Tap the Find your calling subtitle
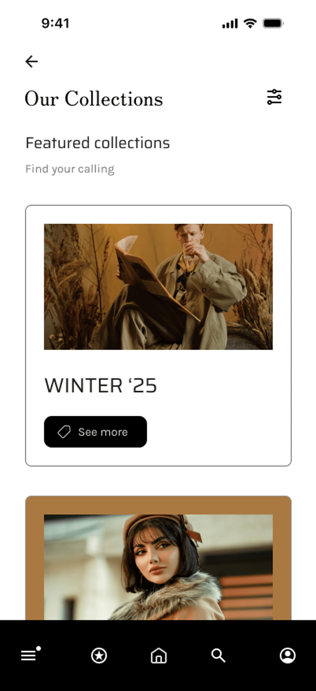 pyautogui.click(x=70, y=169)
